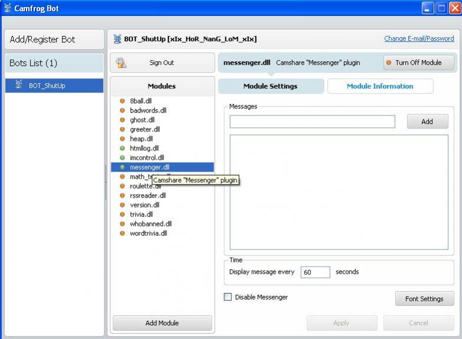Screen dimensions: 462x339
Task: Click status dot beside whobanned.dll
Action: [x=122, y=224]
